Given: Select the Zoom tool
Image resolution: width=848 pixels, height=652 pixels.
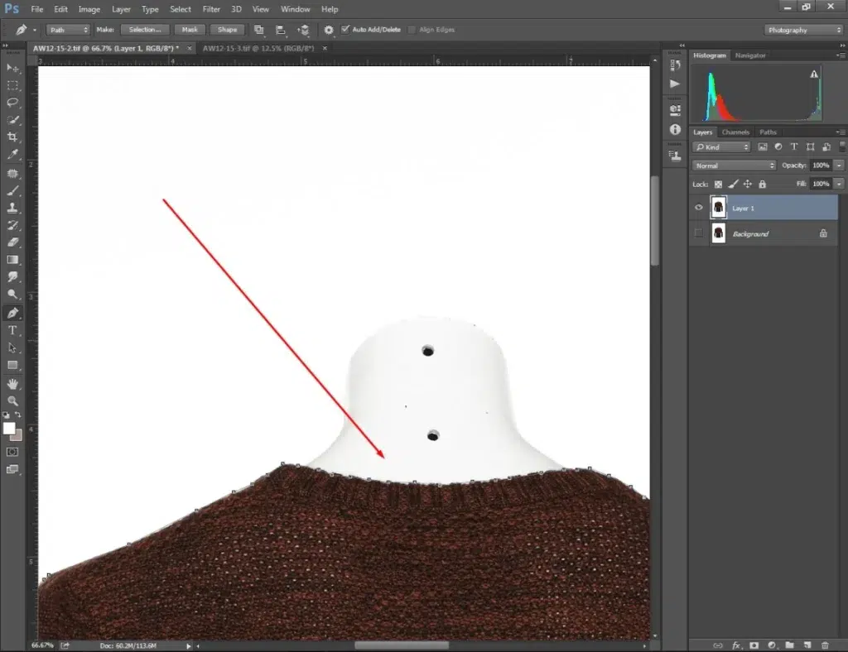Looking at the screenshot, I should point(13,401).
